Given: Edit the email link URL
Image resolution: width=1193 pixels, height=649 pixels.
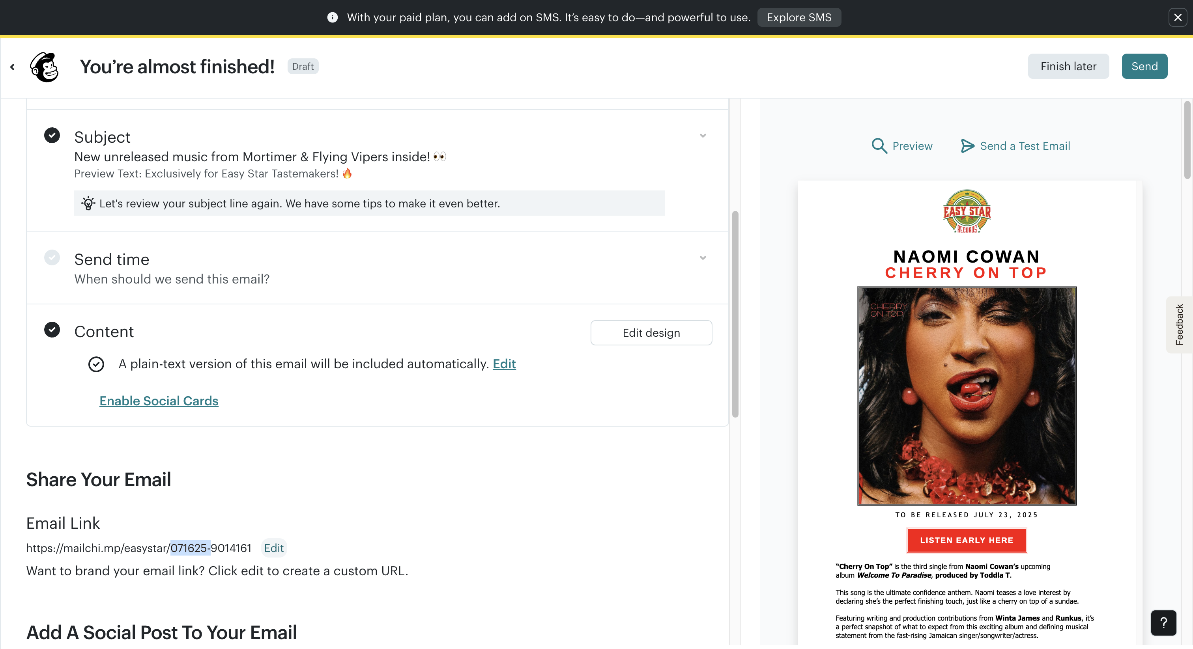Looking at the screenshot, I should coord(274,548).
